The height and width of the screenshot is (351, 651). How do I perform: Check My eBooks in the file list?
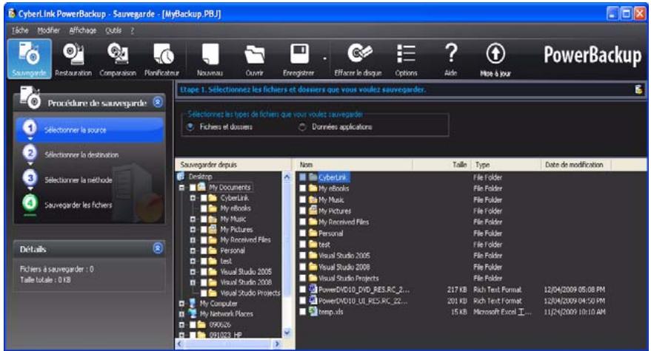(303, 188)
